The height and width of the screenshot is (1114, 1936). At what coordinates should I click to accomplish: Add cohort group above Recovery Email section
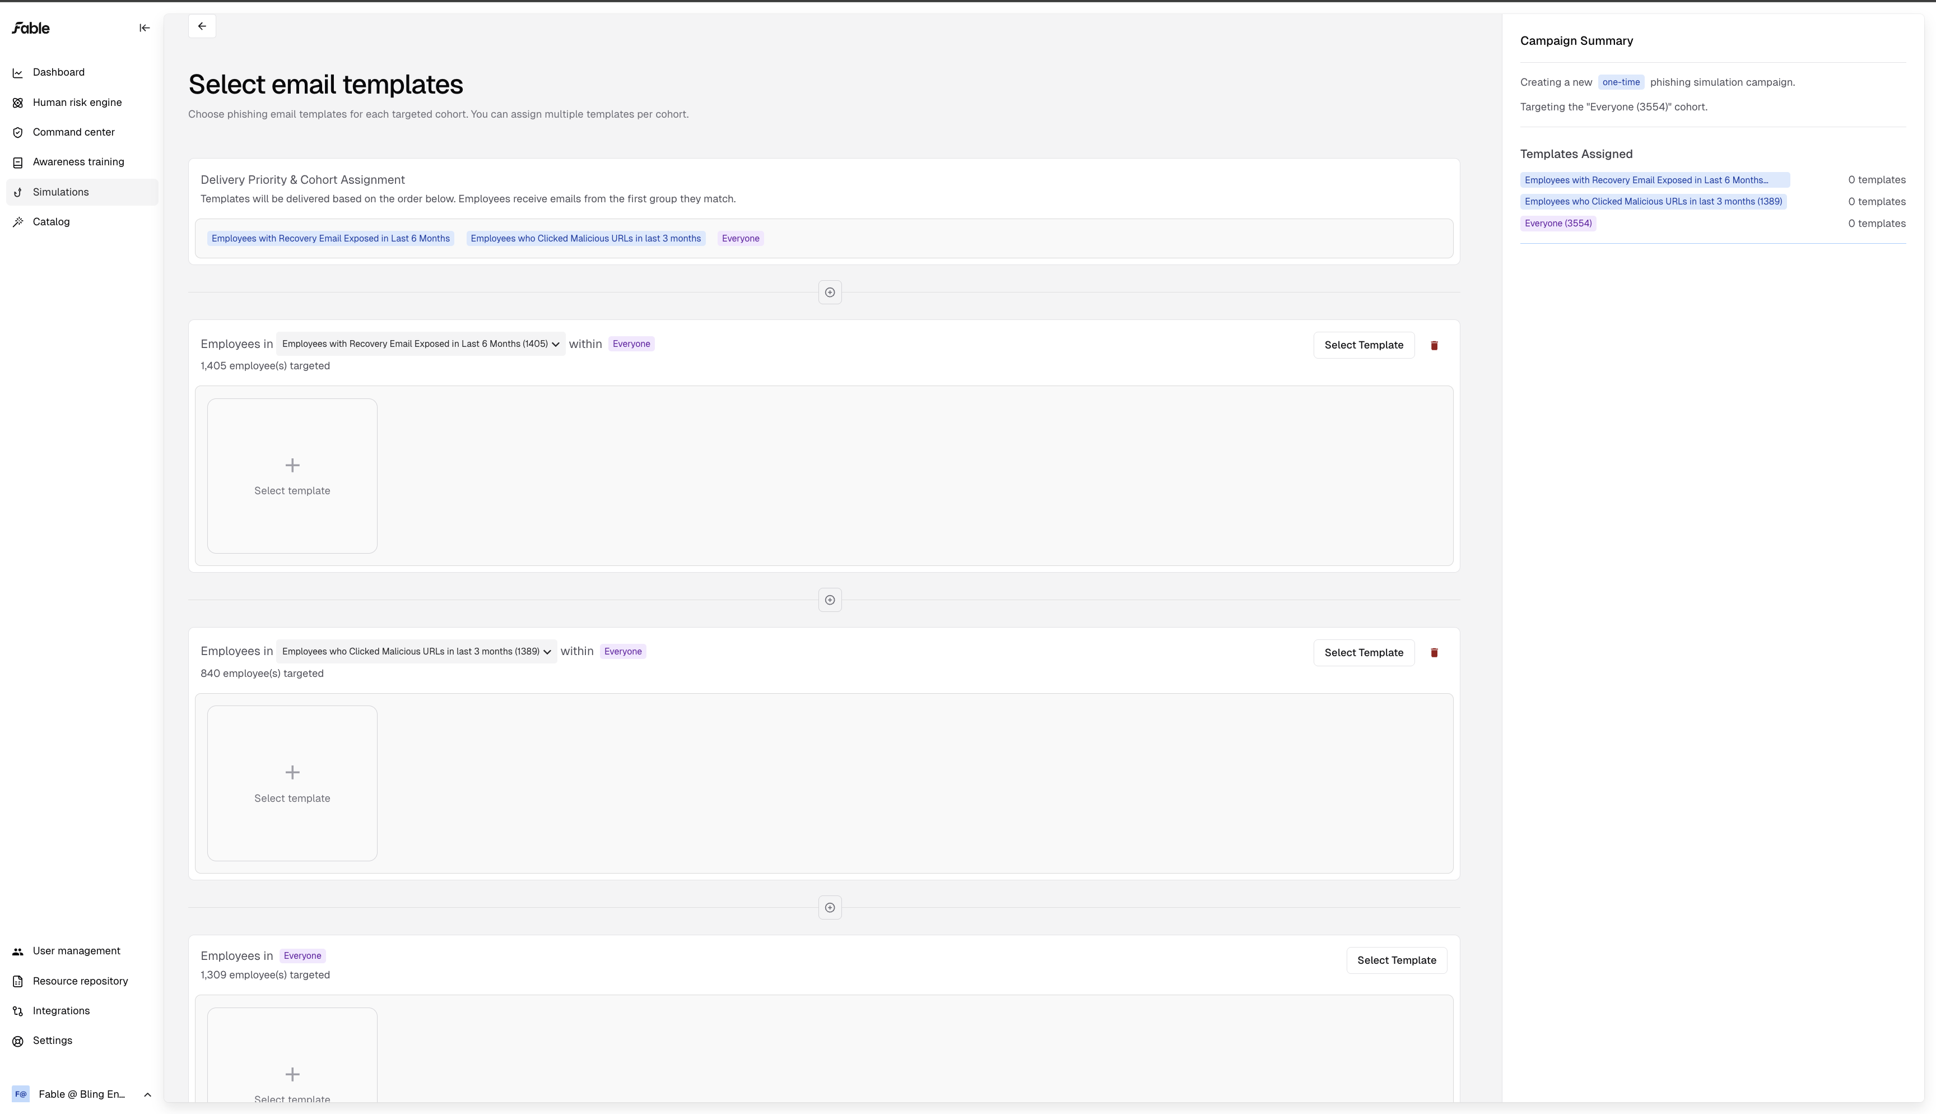coord(830,293)
